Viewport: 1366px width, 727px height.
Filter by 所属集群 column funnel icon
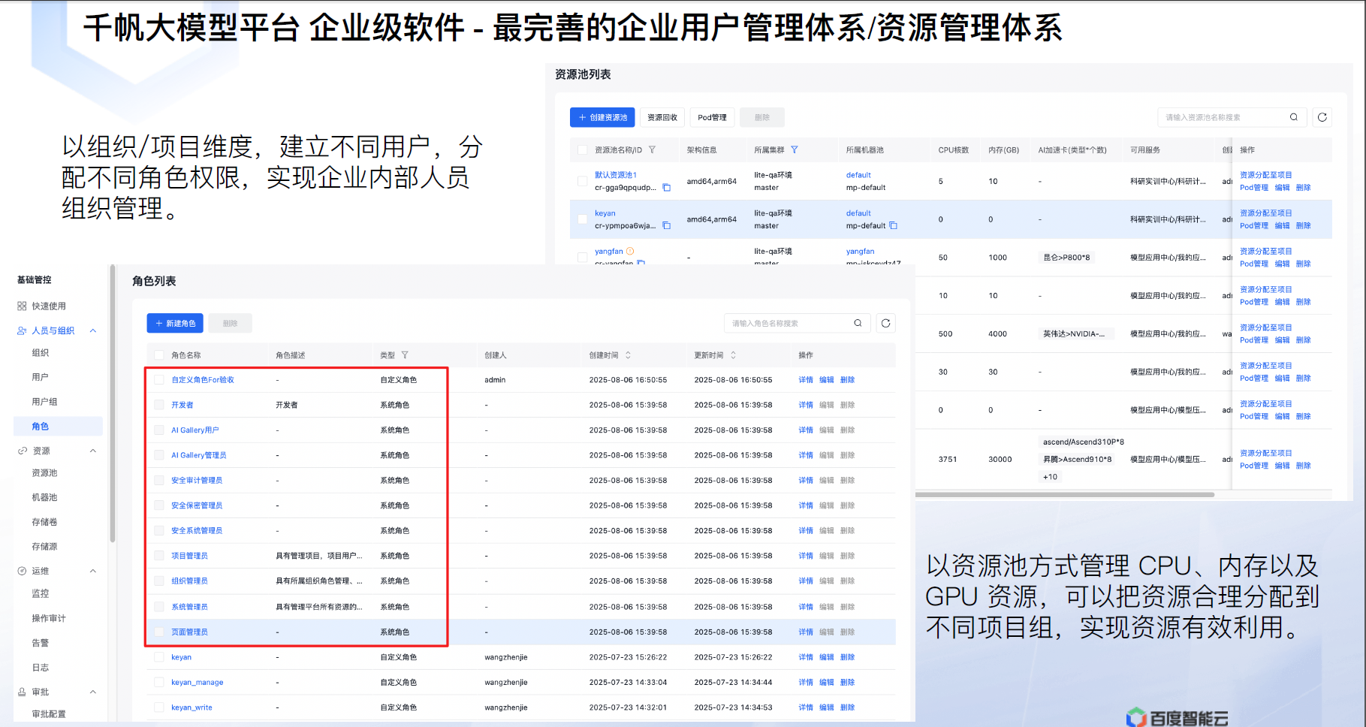click(x=795, y=150)
